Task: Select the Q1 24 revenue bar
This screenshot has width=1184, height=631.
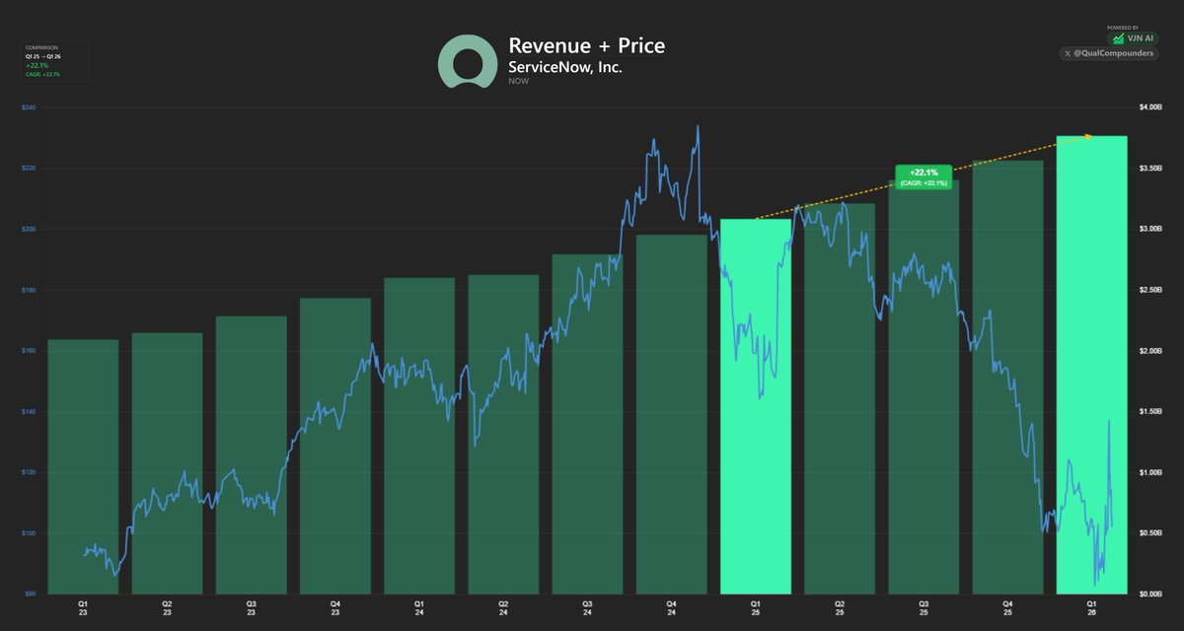Action: click(419, 436)
